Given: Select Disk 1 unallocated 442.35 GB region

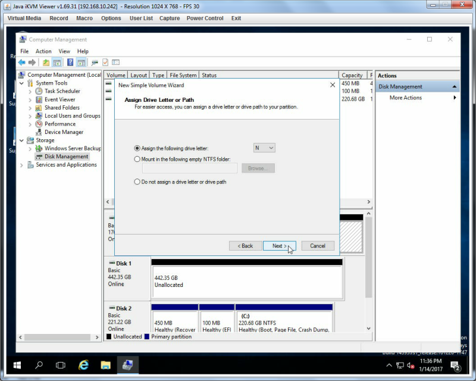Looking at the screenshot, I should 248,282.
